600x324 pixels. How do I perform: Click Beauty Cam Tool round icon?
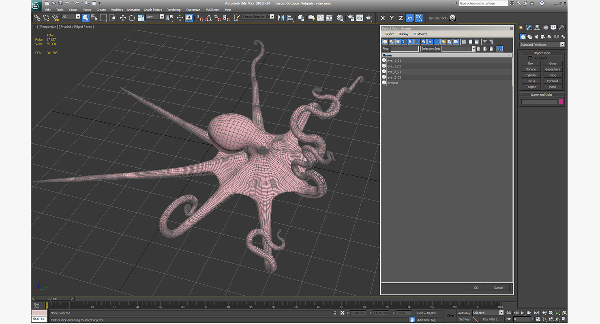[452, 18]
